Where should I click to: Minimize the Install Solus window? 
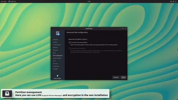coord(120,29)
